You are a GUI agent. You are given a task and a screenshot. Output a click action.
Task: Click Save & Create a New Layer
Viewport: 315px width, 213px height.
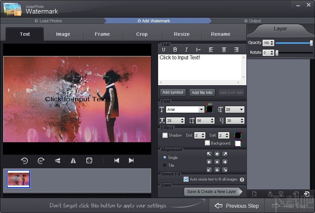click(x=212, y=192)
